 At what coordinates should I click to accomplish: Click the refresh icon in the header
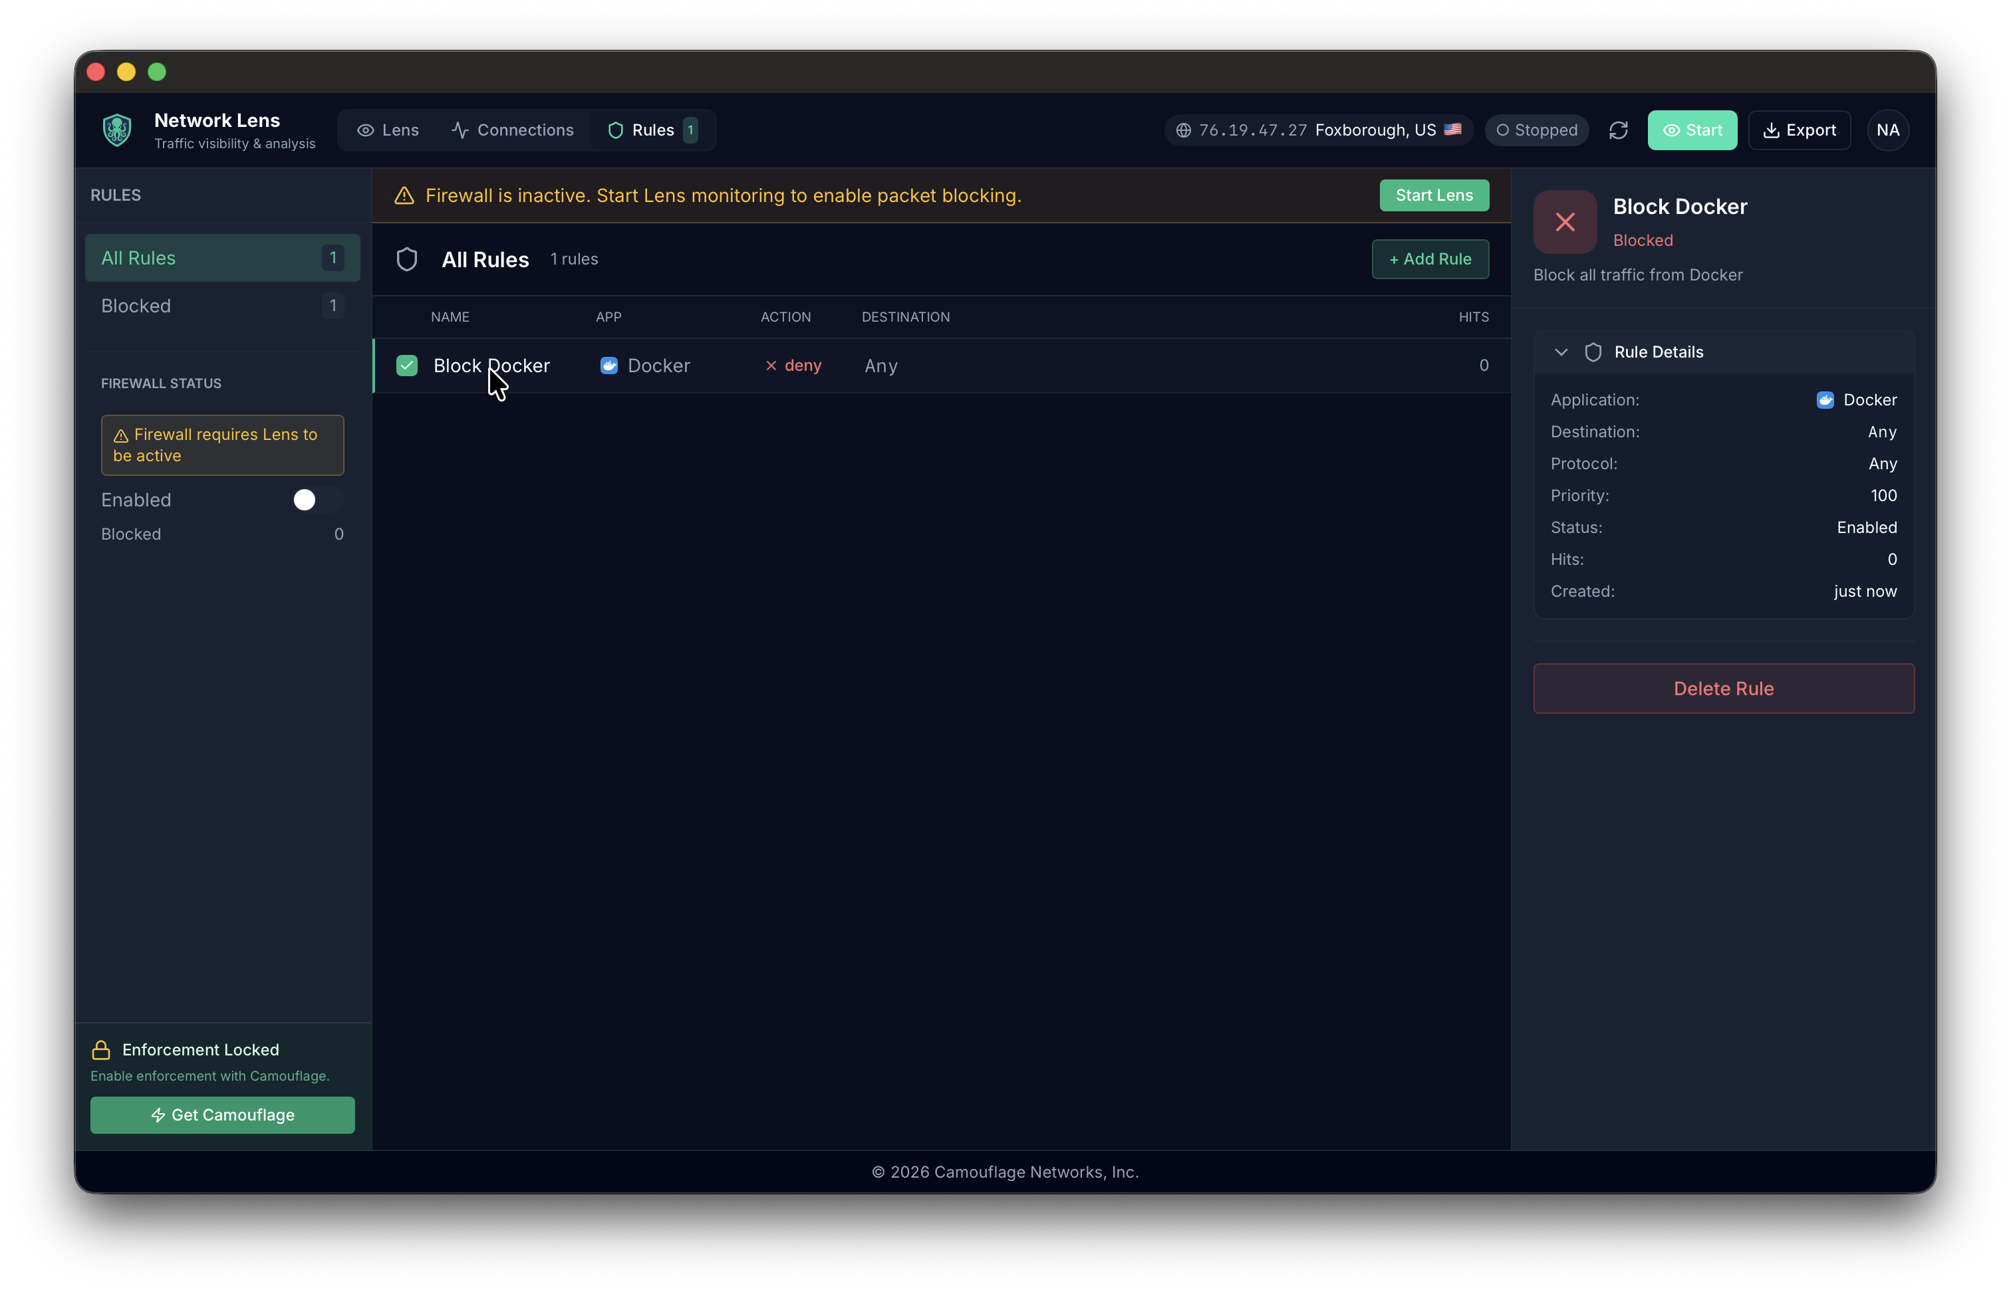1618,130
